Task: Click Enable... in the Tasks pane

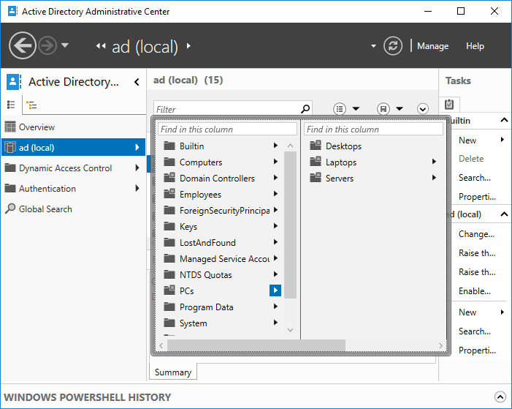Action: (x=475, y=291)
